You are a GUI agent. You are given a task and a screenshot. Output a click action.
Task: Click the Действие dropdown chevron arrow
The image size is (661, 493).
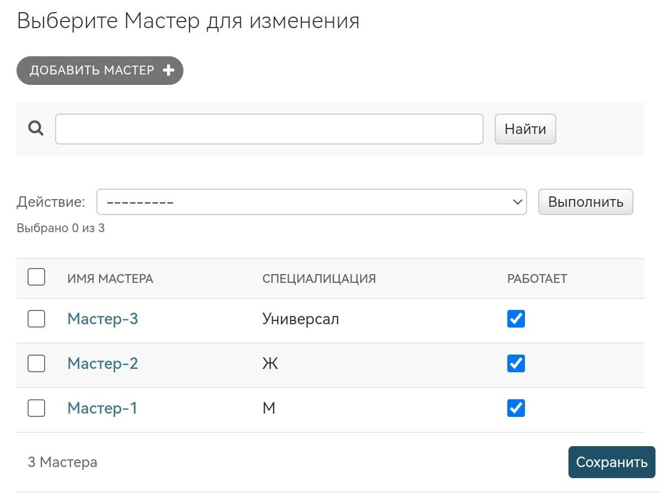click(x=517, y=202)
